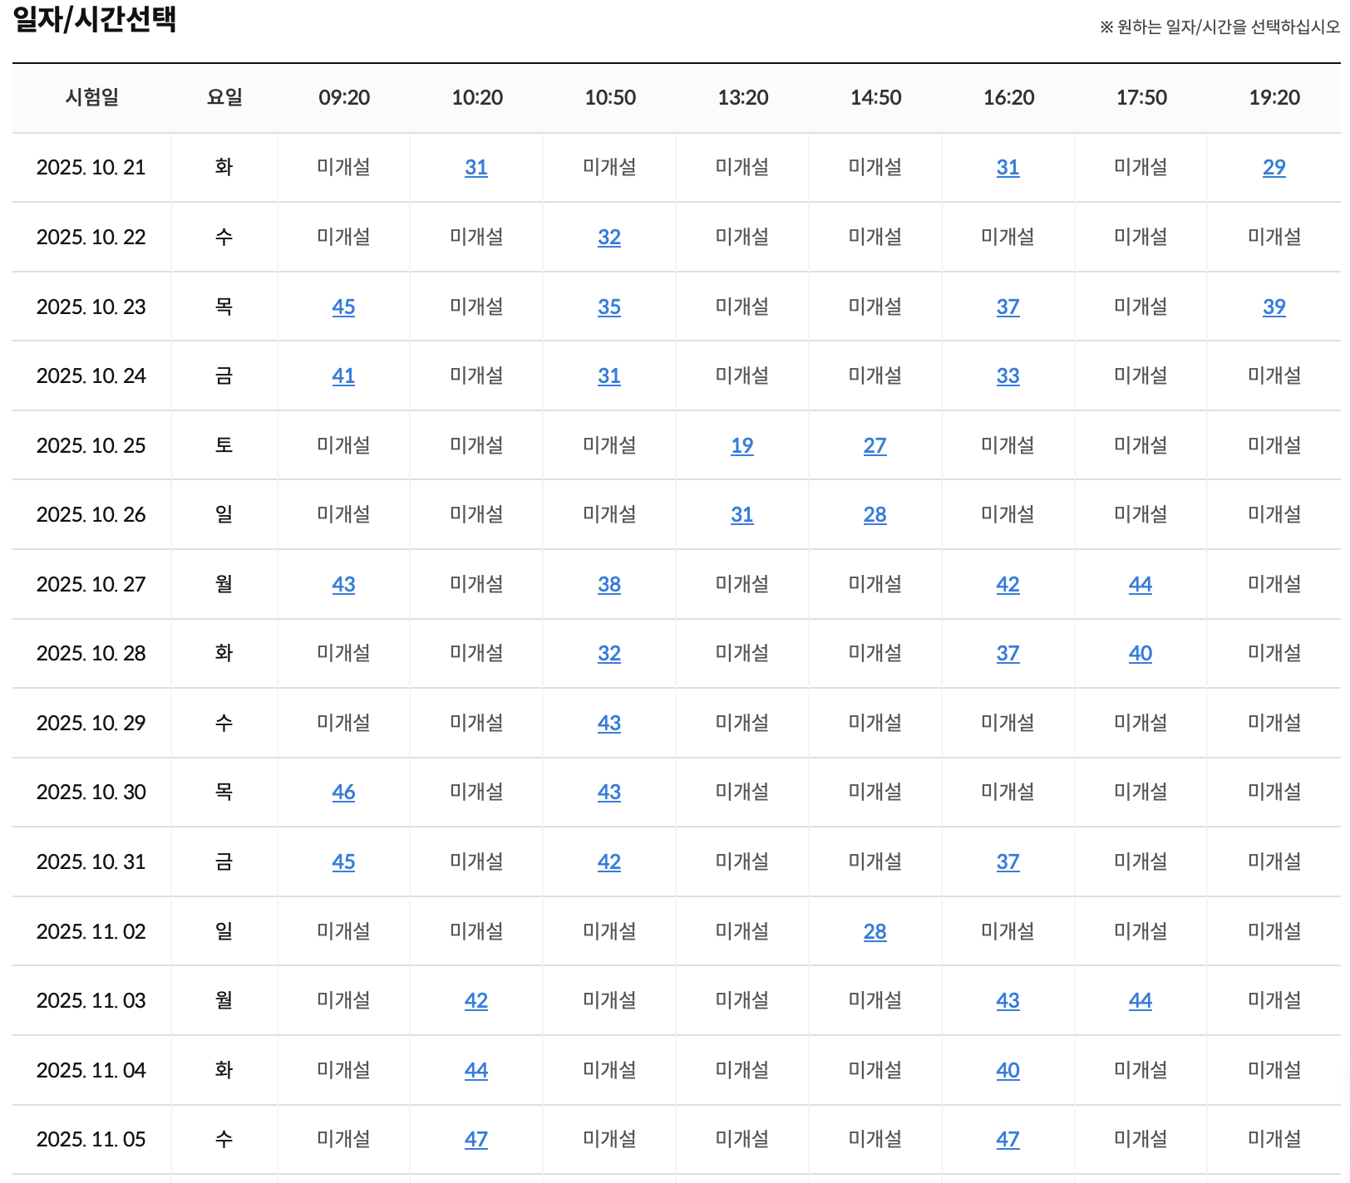Select 19 seats on Saturday 10.25 at 13:20

click(x=742, y=445)
